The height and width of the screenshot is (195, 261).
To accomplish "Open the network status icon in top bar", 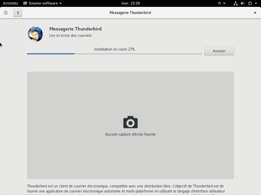I will point(236,3).
